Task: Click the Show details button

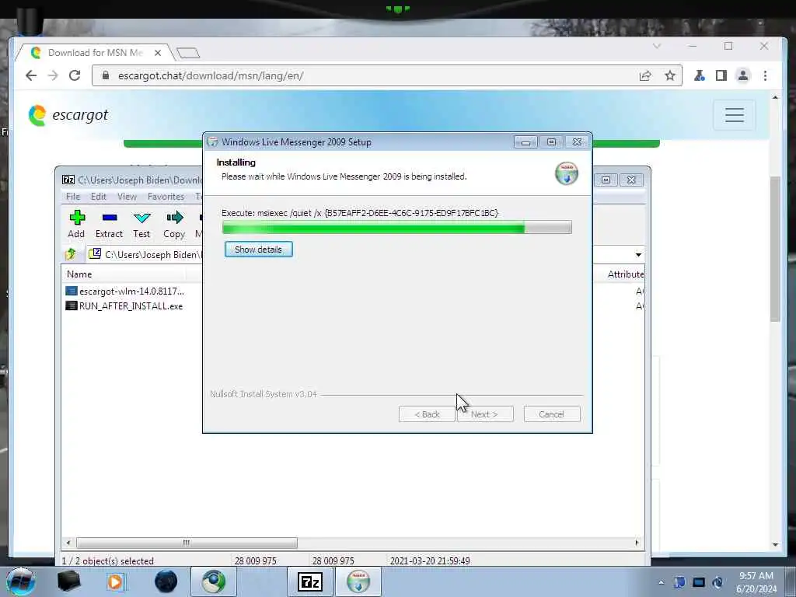Action: coord(258,250)
